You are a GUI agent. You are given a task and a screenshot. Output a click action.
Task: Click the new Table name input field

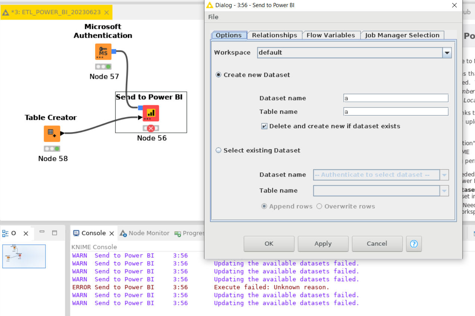click(x=396, y=112)
